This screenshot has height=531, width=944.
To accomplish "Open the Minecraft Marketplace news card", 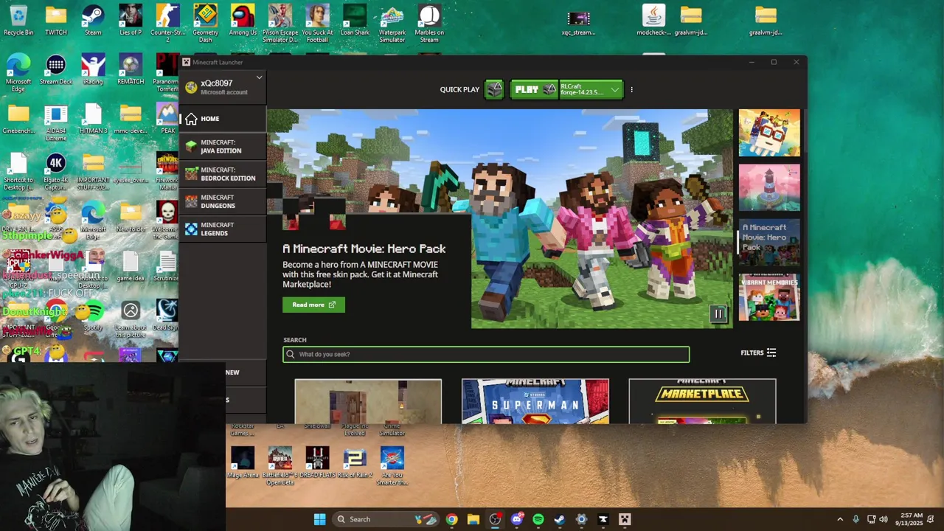I will (x=702, y=401).
